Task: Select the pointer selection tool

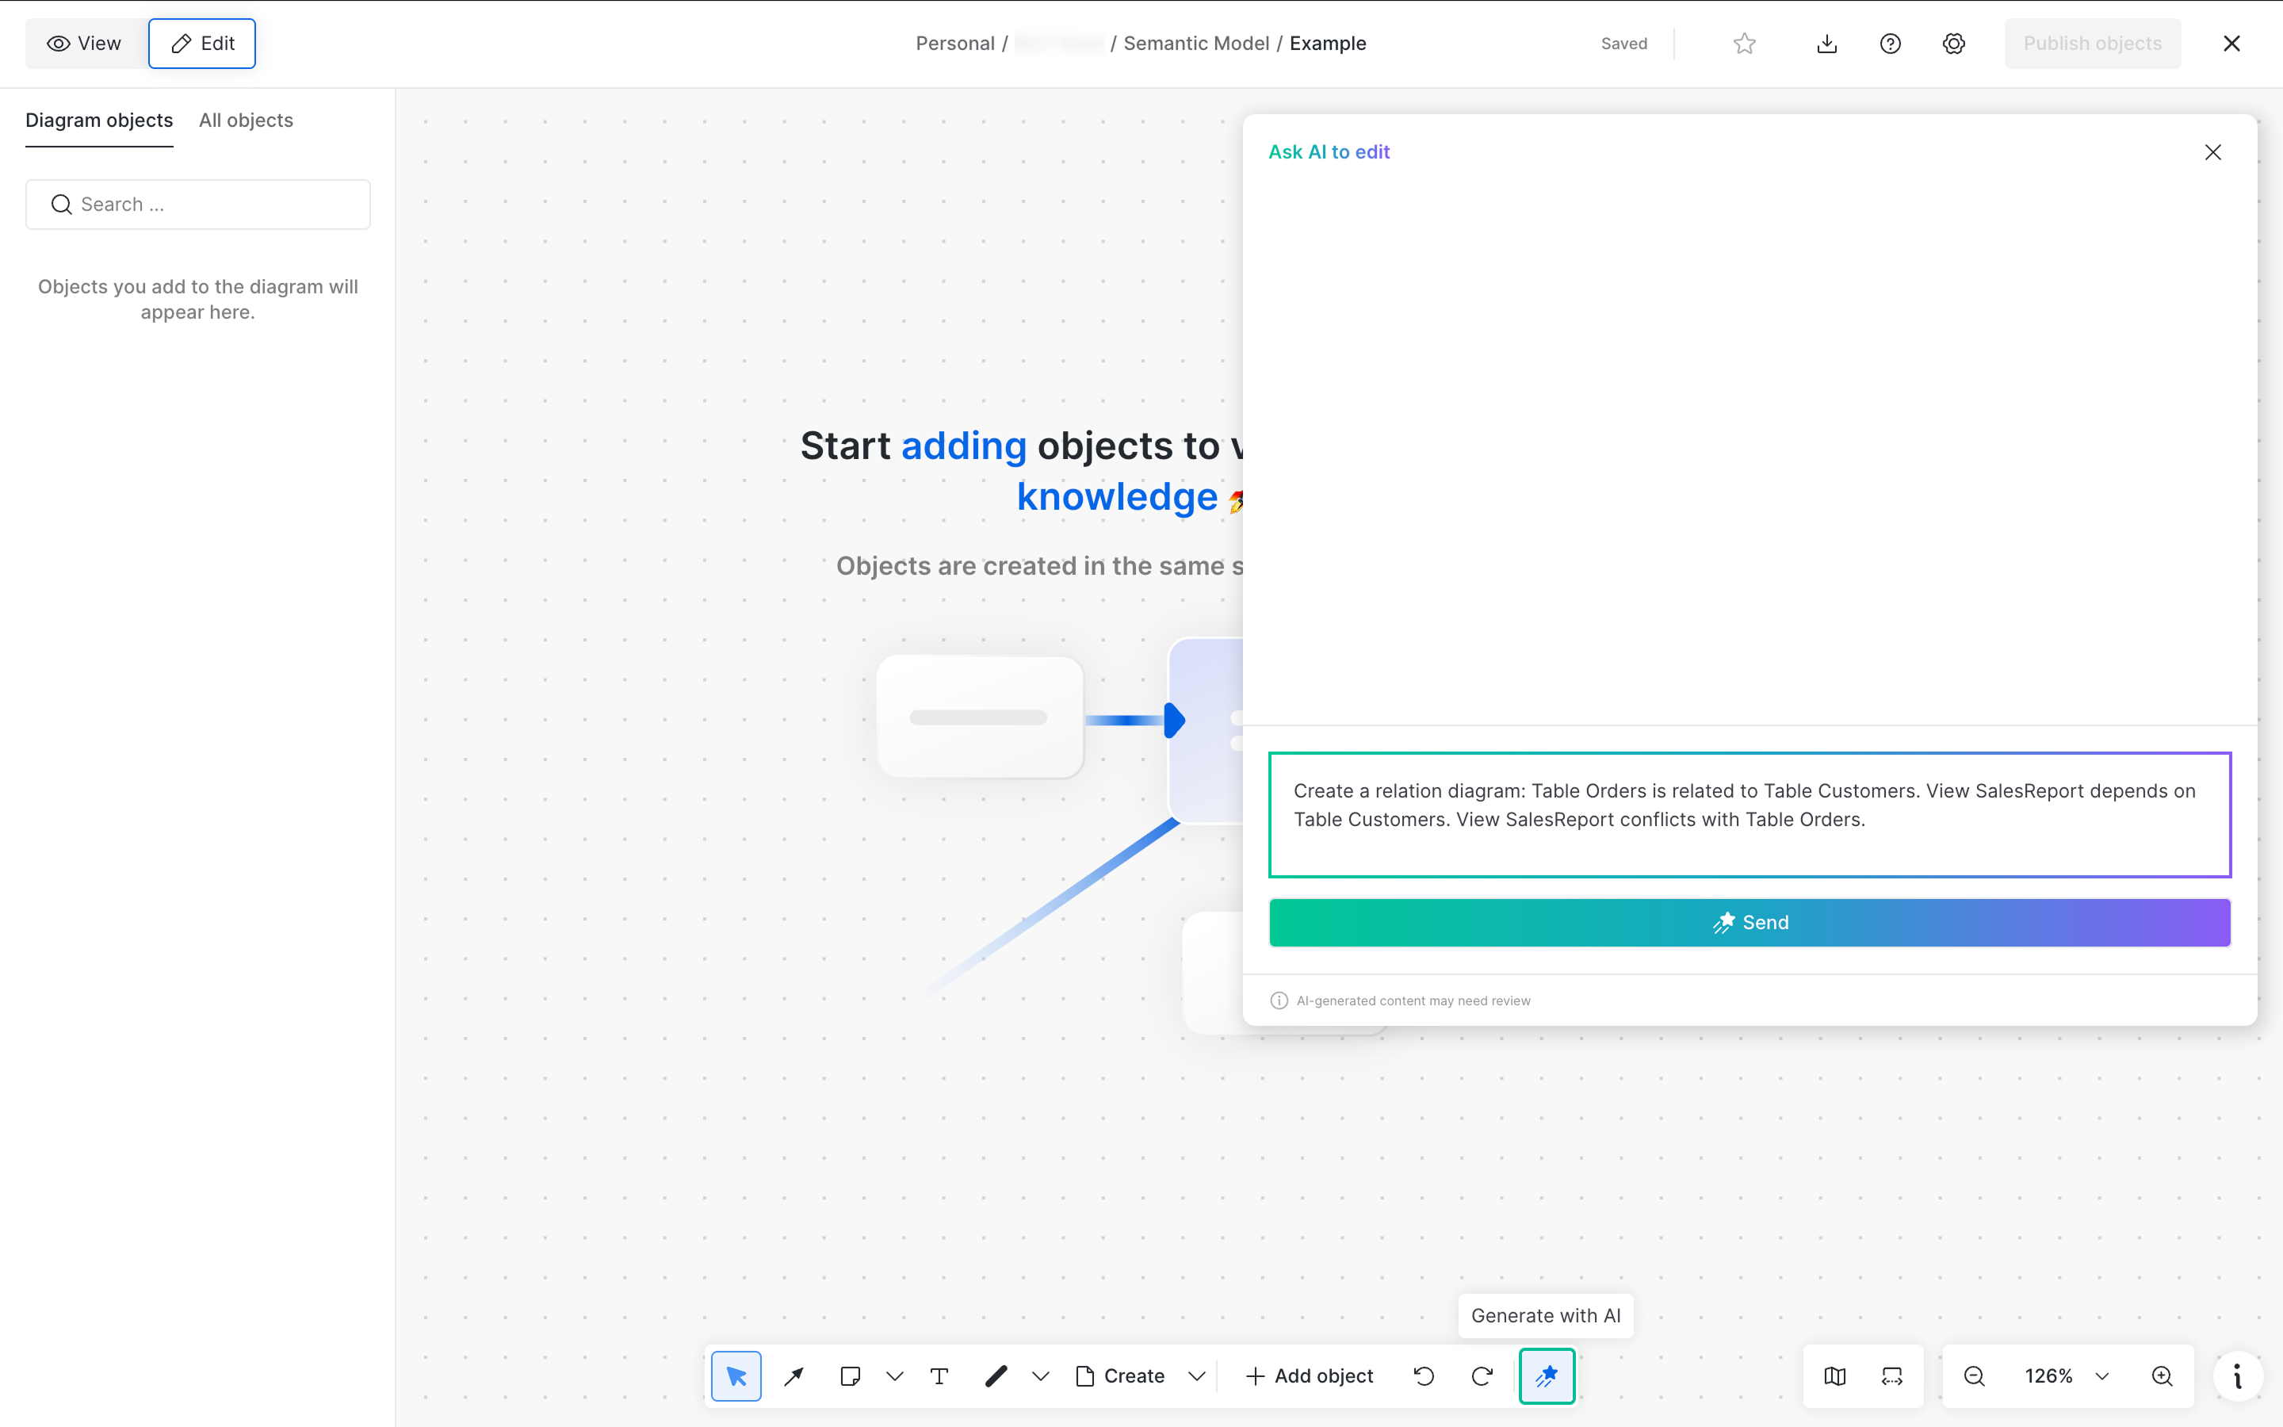Action: [736, 1376]
